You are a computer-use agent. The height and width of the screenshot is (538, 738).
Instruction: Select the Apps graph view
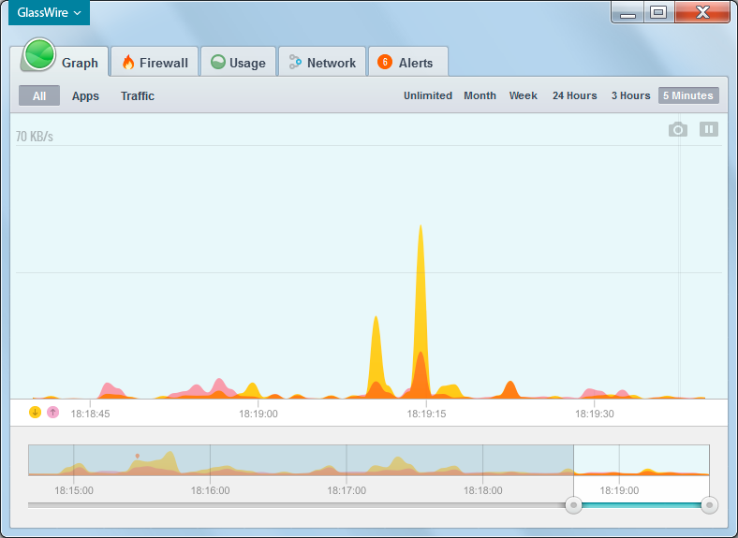[85, 96]
